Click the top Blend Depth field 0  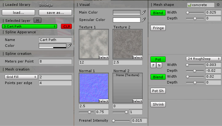point(213,18)
